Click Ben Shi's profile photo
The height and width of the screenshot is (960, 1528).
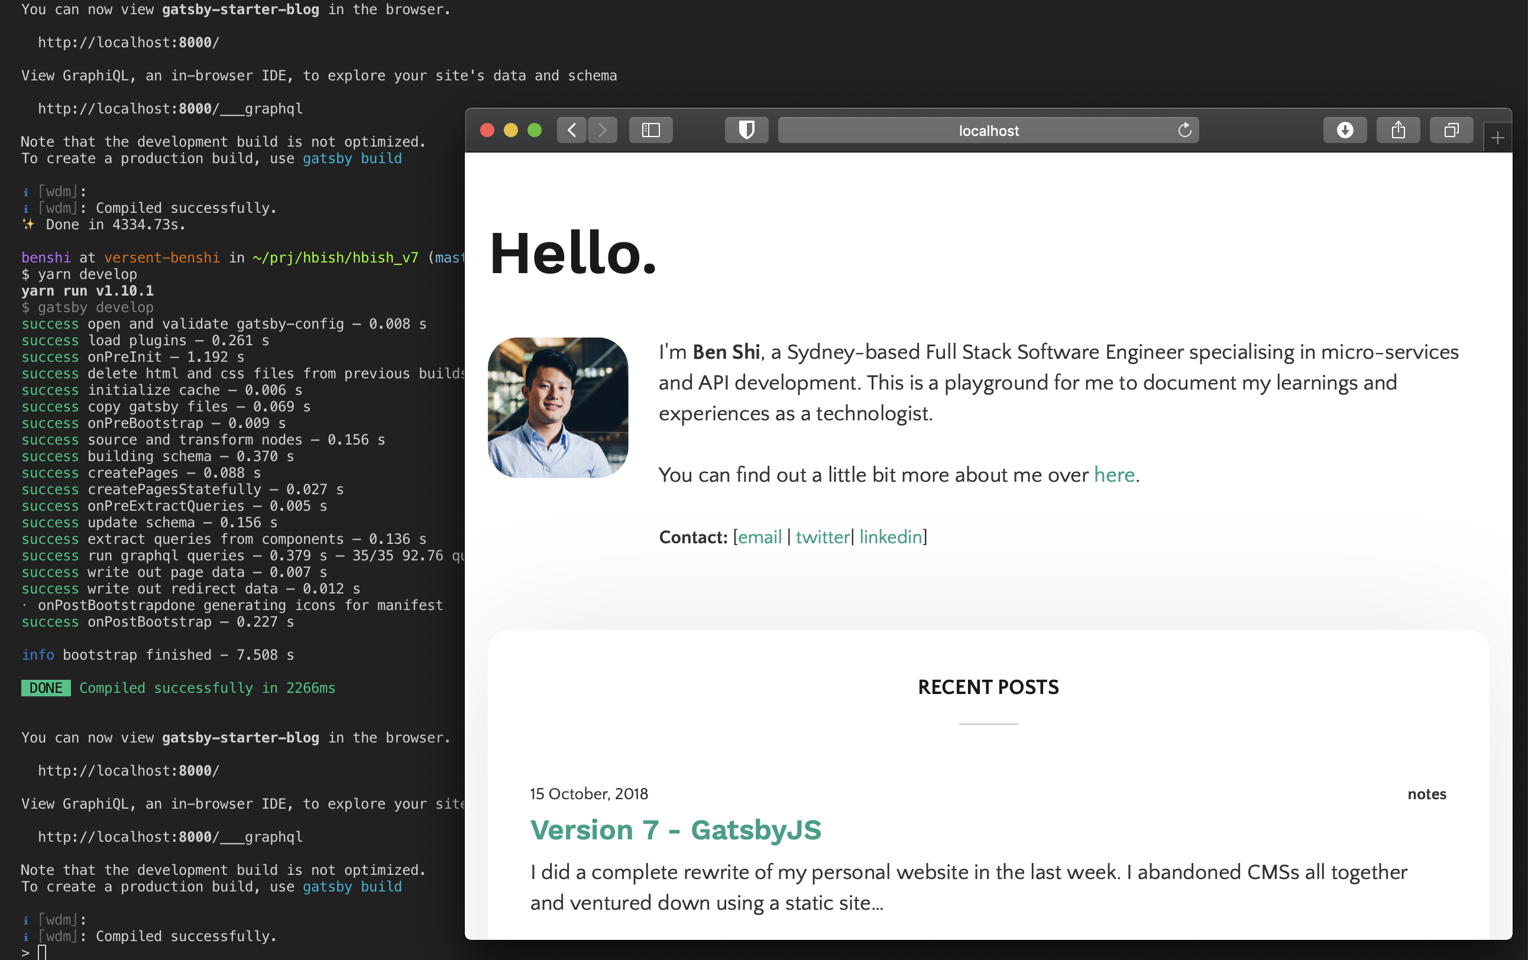coord(558,408)
